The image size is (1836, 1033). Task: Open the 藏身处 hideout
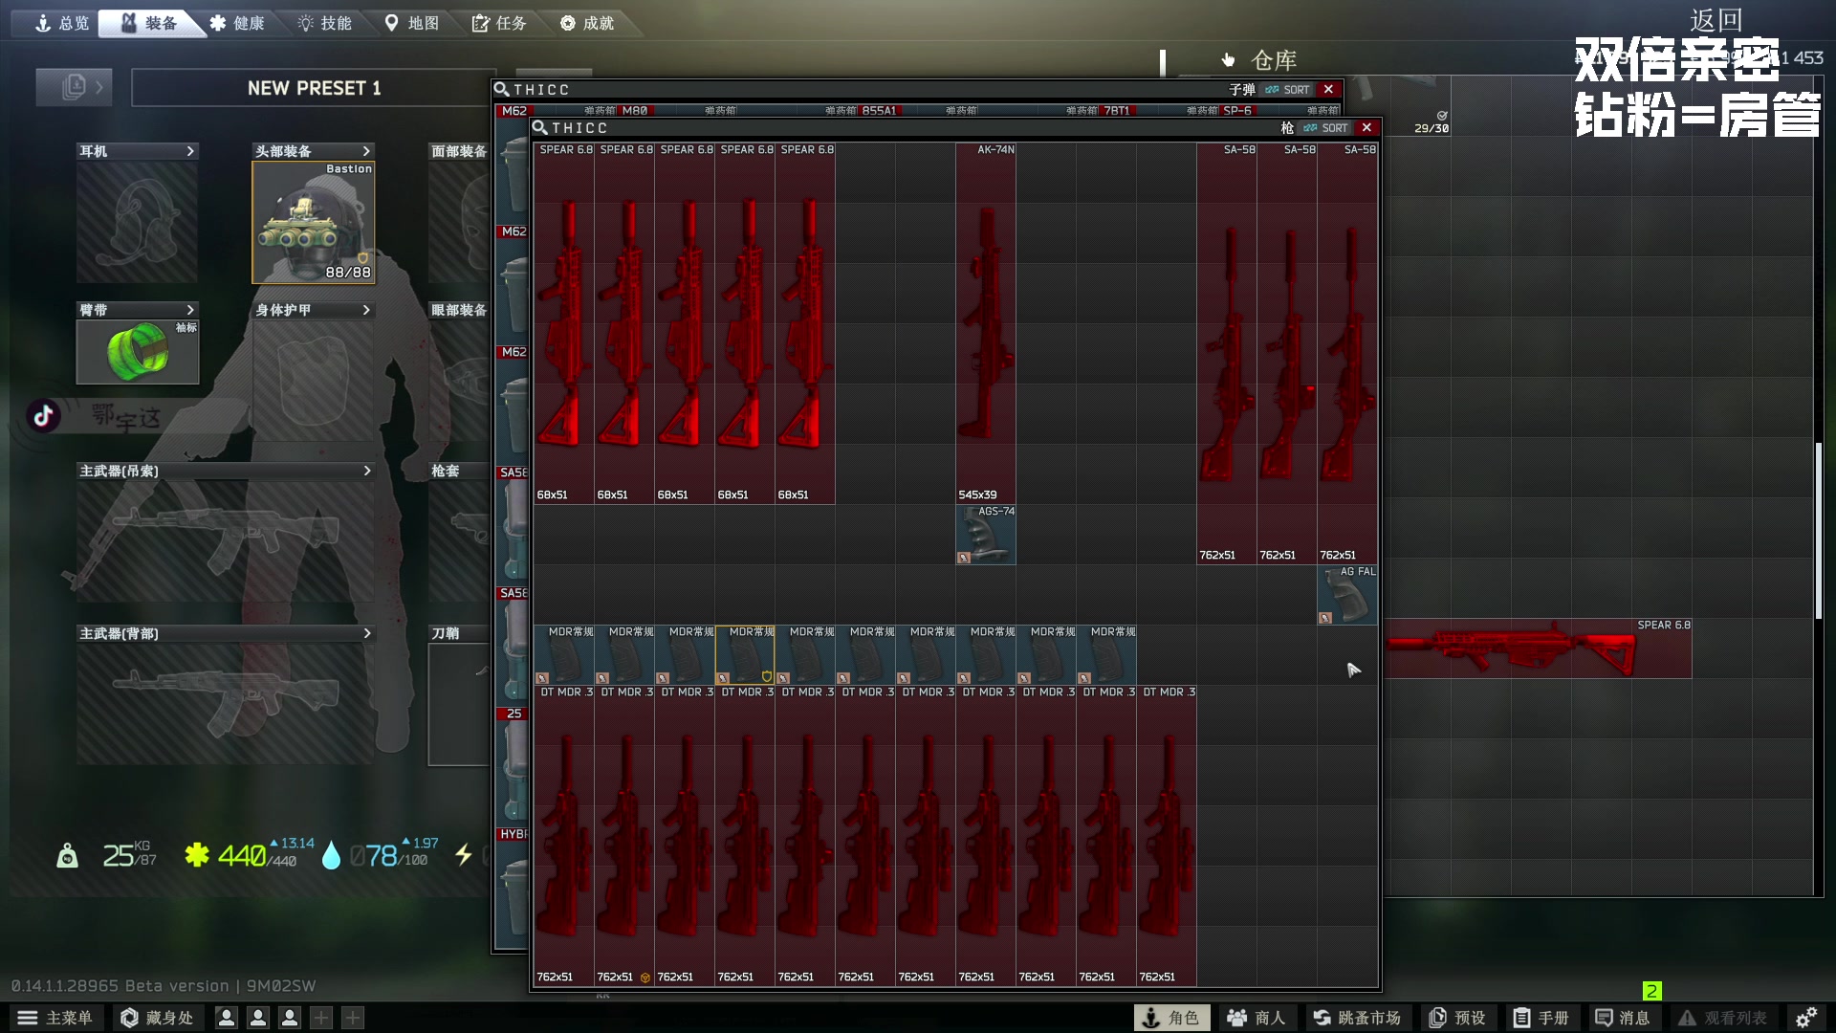point(157,1018)
